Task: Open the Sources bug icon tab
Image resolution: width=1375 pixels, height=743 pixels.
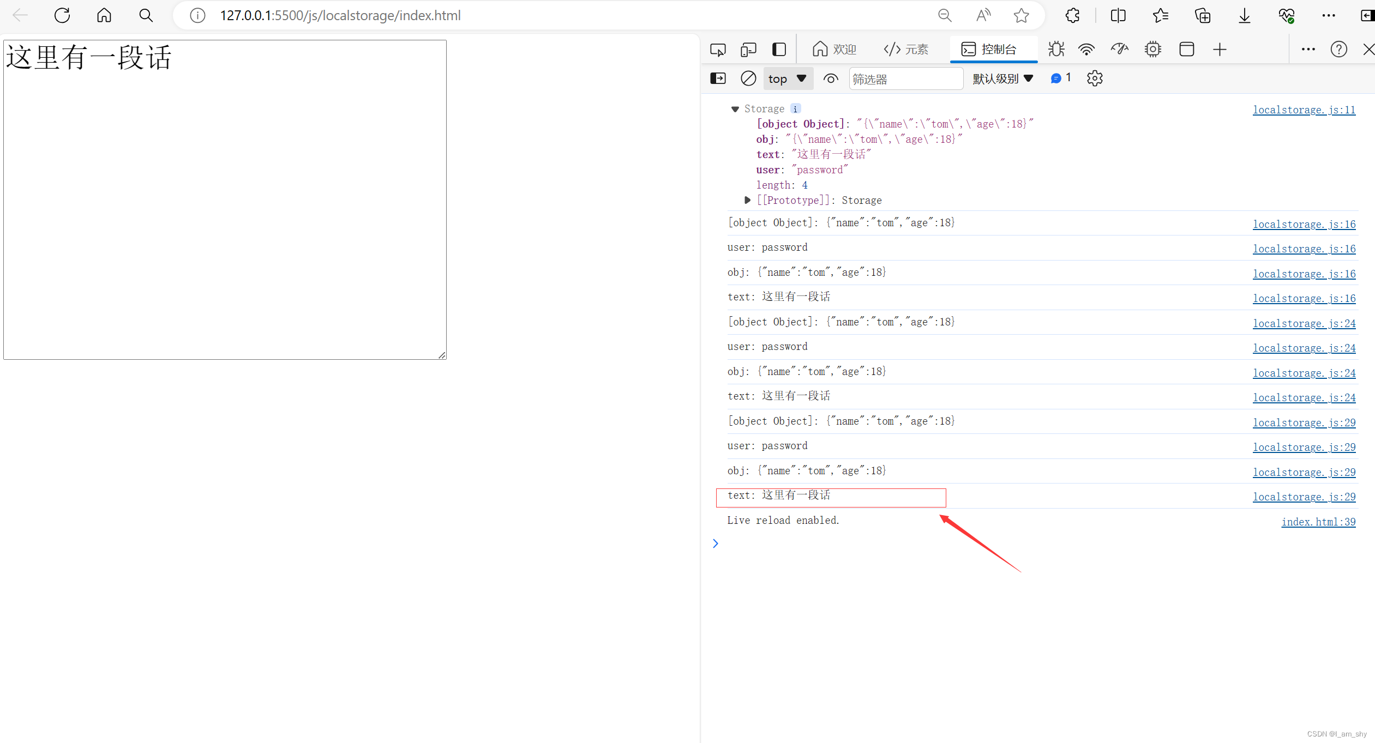Action: pos(1056,50)
